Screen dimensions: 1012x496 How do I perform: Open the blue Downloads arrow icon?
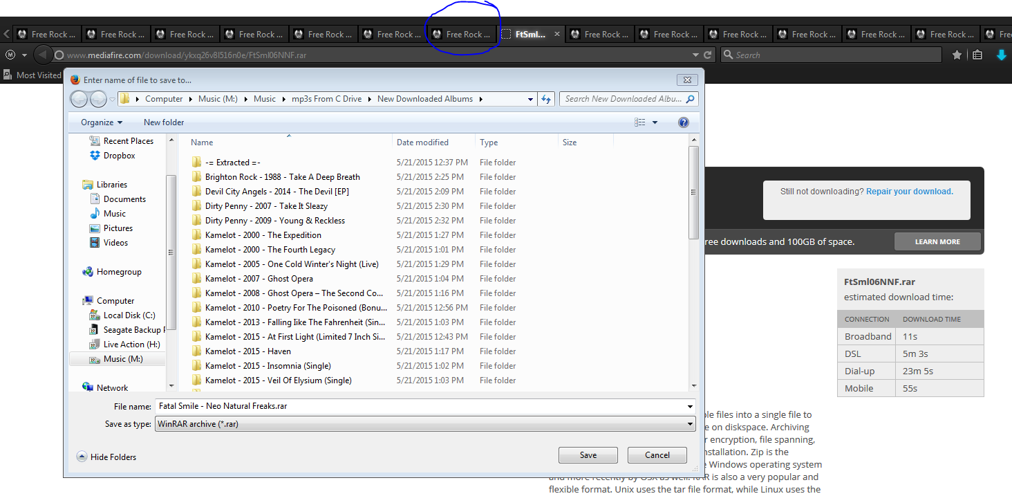pyautogui.click(x=1001, y=55)
